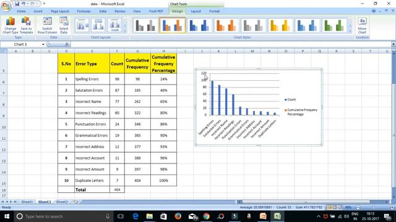Switch to chart Format tab
396x222 pixels.
(215, 11)
